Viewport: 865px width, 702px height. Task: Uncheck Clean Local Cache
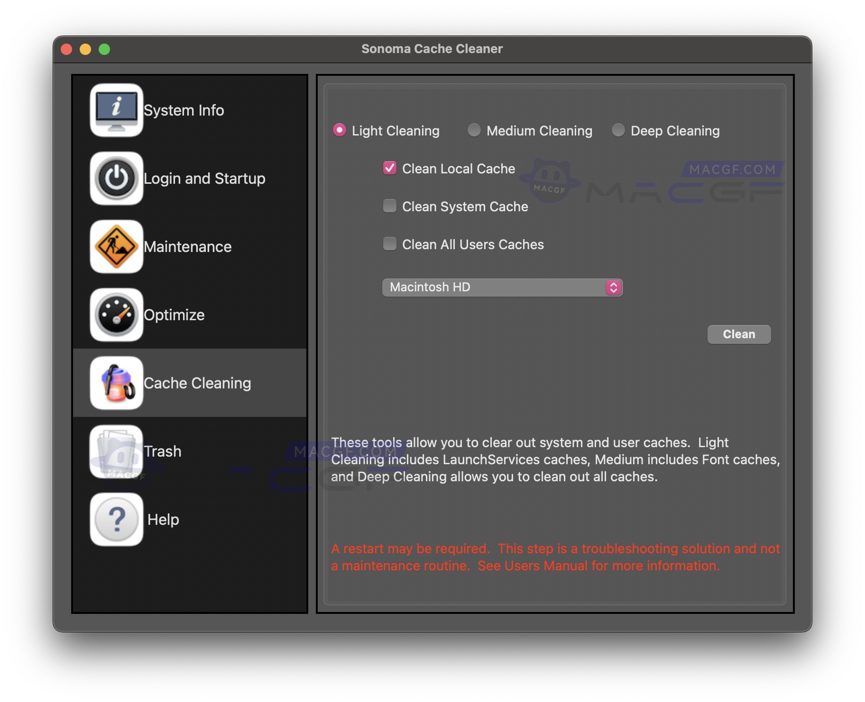pos(389,168)
